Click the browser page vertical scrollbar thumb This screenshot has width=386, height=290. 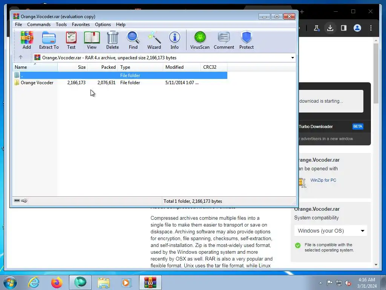tap(376, 74)
